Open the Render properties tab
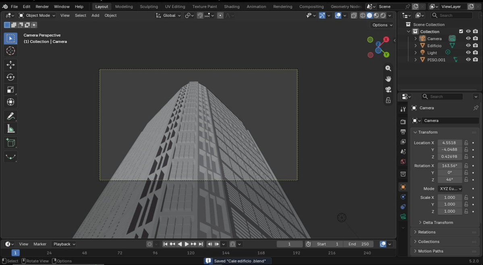 [403, 122]
